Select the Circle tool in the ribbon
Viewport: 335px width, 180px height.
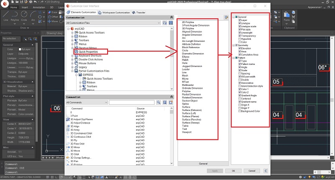[x=24, y=16]
